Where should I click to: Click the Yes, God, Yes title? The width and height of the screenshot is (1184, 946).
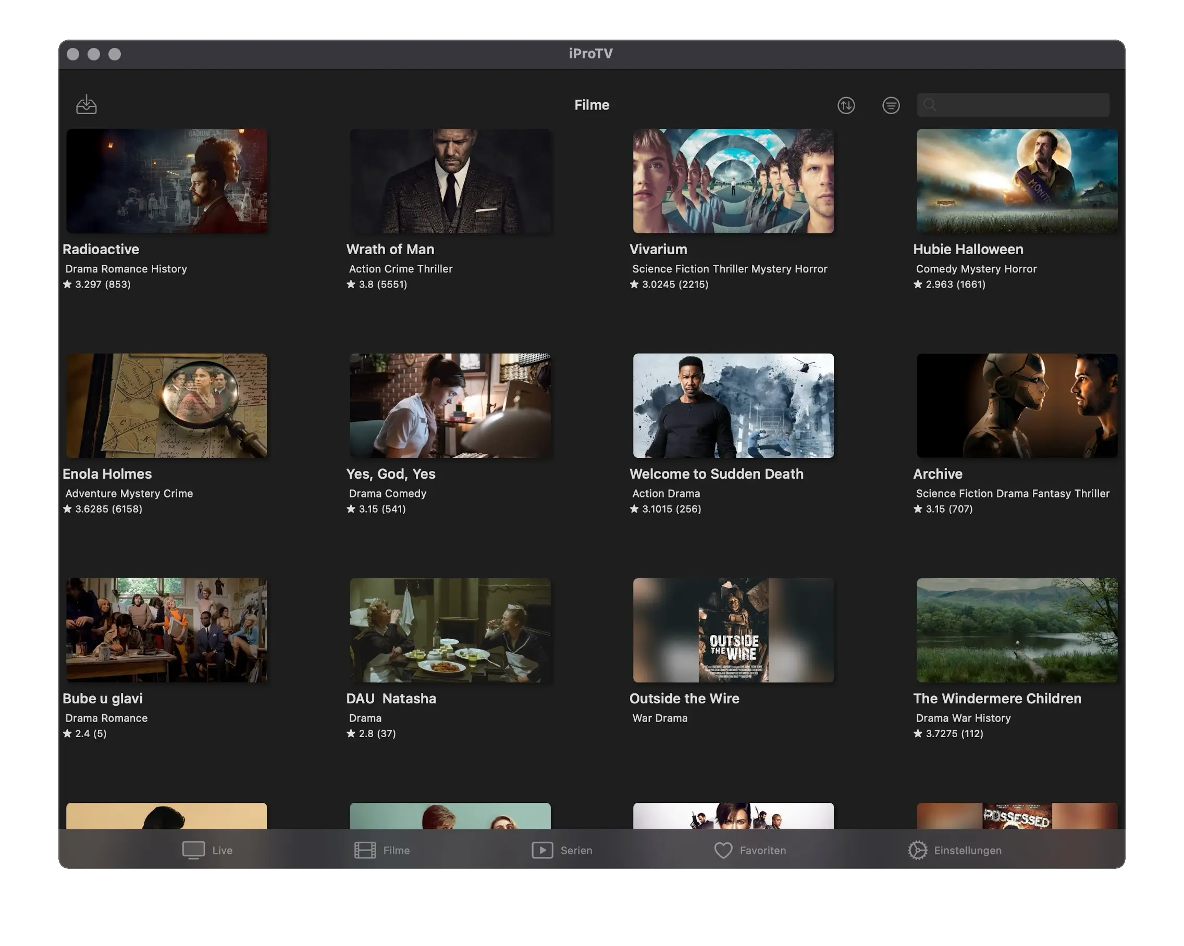point(390,475)
